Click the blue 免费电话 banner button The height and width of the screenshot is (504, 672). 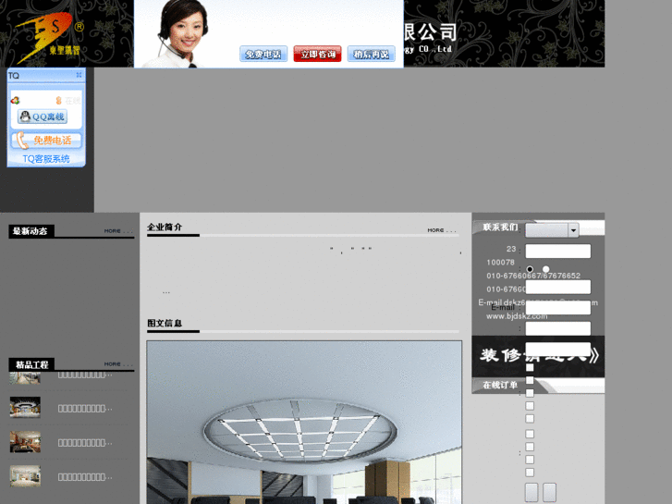(x=263, y=54)
